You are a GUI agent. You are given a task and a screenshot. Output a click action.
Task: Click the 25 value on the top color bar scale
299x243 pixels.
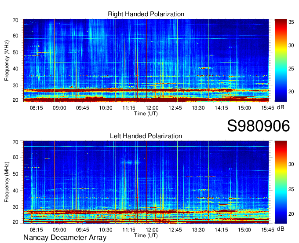click(x=291, y=69)
